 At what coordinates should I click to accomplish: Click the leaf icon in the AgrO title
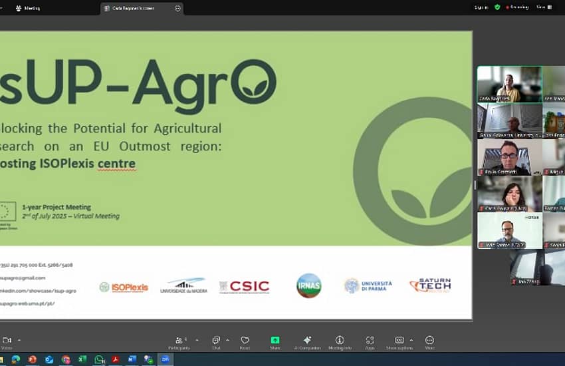pos(255,89)
